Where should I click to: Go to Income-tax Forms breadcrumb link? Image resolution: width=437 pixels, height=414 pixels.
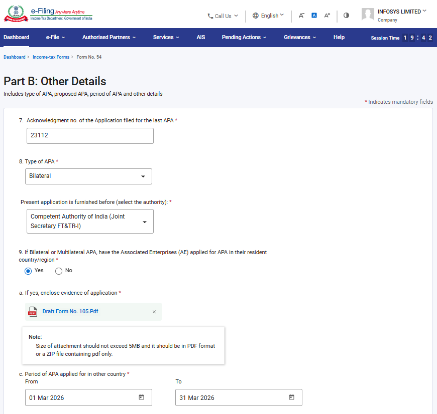click(51, 57)
